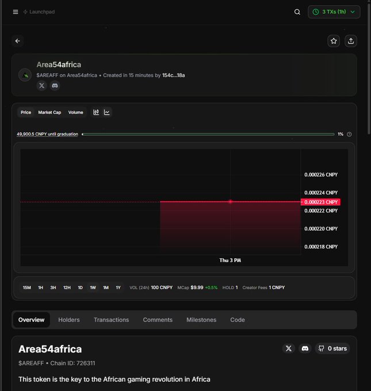The image size is (371, 391).
Task: Open the hamburger menu
Action: [x=16, y=11]
